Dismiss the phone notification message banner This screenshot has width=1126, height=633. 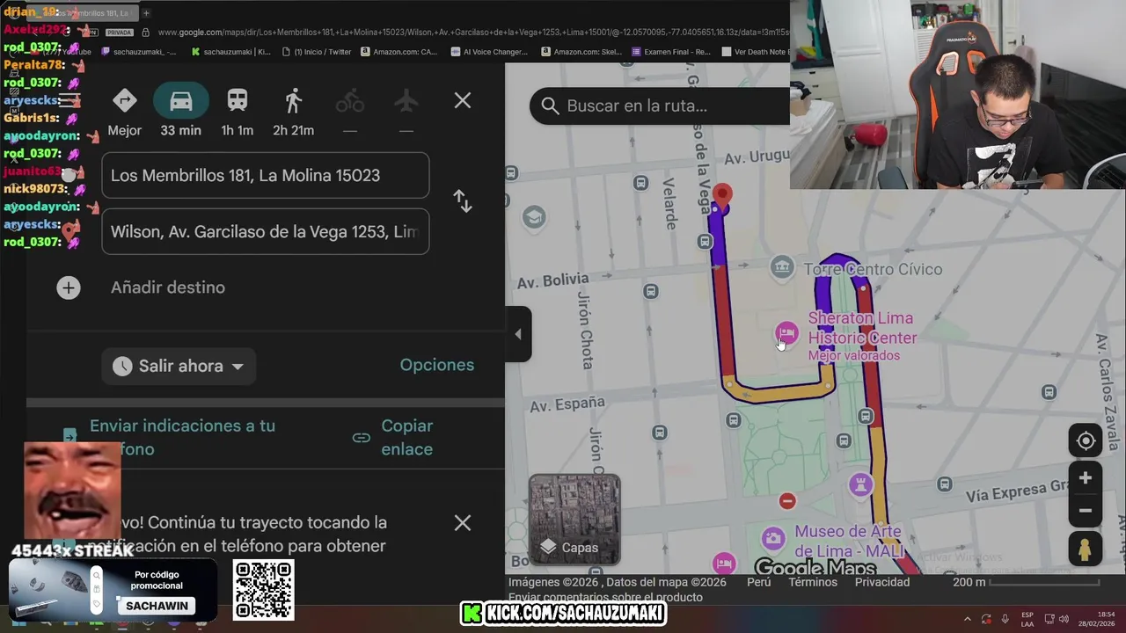[463, 523]
